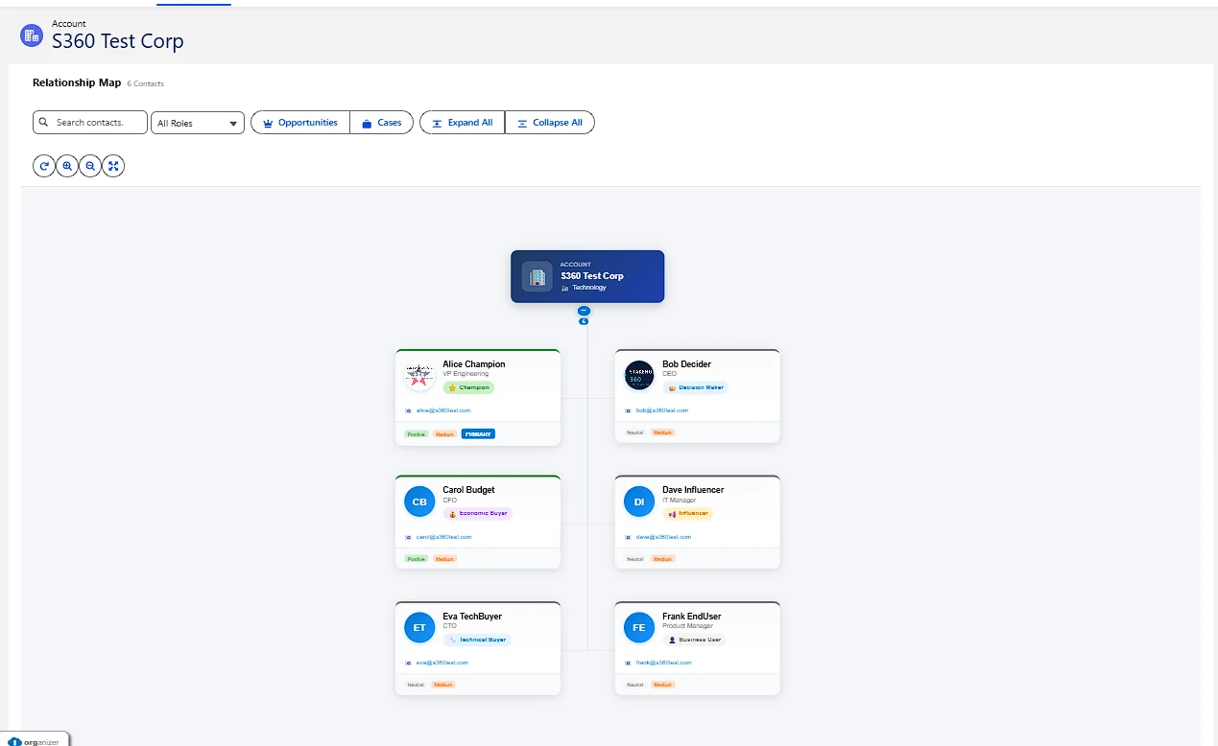Open Alice Champion's profile photo
The image size is (1218, 746).
click(x=419, y=375)
